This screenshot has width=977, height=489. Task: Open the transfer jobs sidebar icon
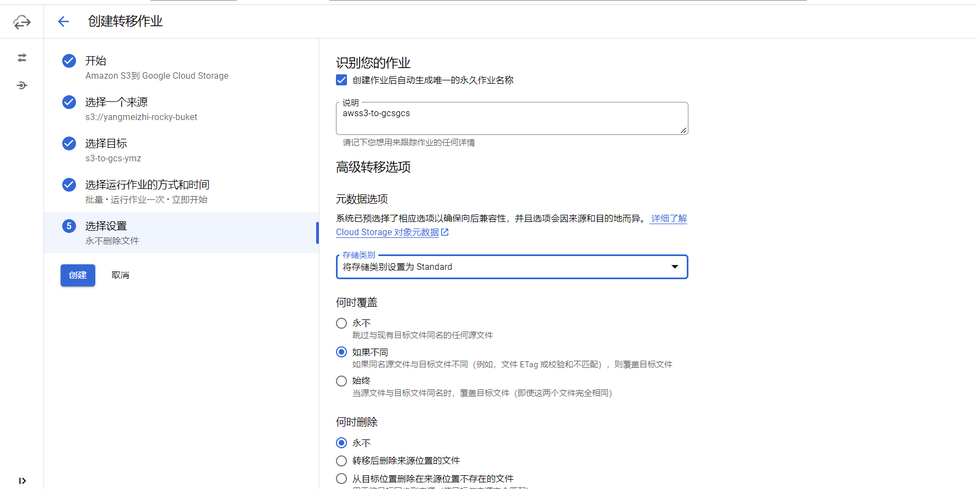[x=22, y=58]
